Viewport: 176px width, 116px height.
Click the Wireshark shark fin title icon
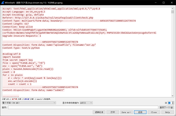3,3
